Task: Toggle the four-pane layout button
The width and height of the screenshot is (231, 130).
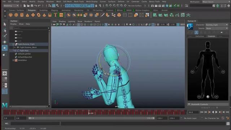Action: pos(5,79)
